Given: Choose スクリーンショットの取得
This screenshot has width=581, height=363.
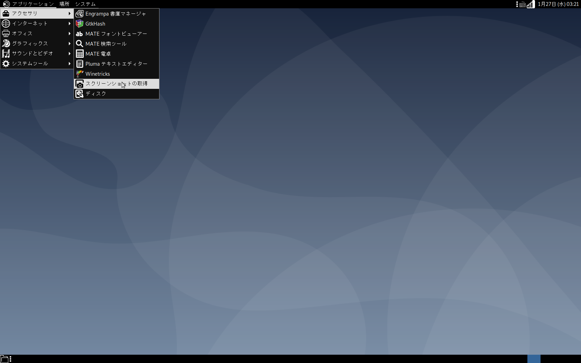Looking at the screenshot, I should tap(117, 84).
